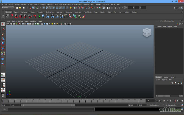184x115 pixels.
Task: Open the No Anim Layer dropdown
Action: (154, 105)
